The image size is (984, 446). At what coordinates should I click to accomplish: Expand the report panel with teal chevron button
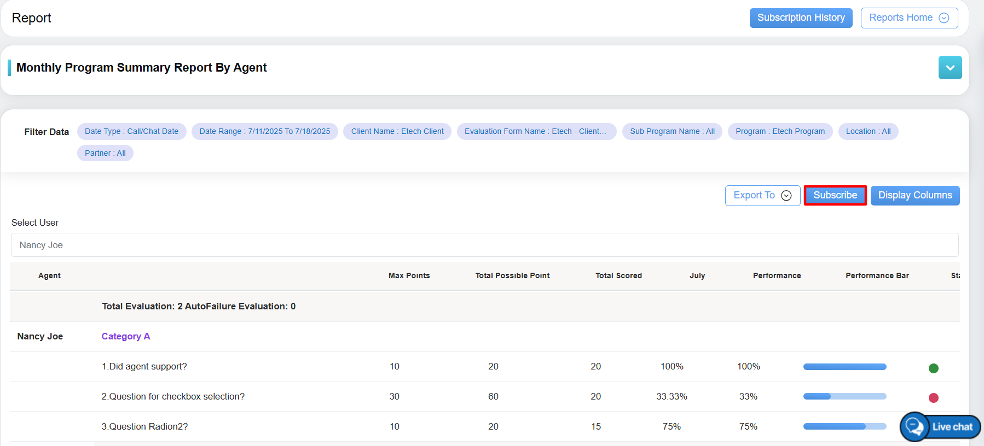[950, 68]
